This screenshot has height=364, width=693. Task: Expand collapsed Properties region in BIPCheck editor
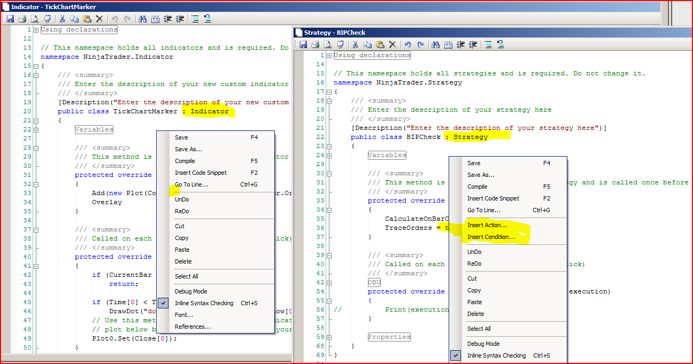click(x=329, y=337)
